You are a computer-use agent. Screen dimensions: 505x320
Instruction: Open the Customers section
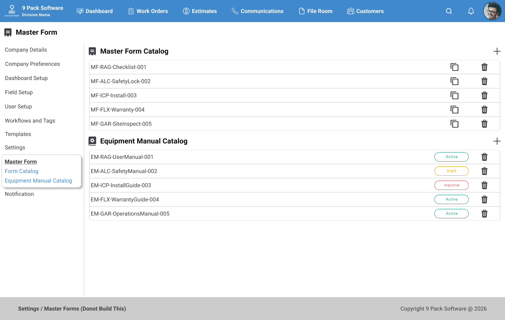(365, 11)
